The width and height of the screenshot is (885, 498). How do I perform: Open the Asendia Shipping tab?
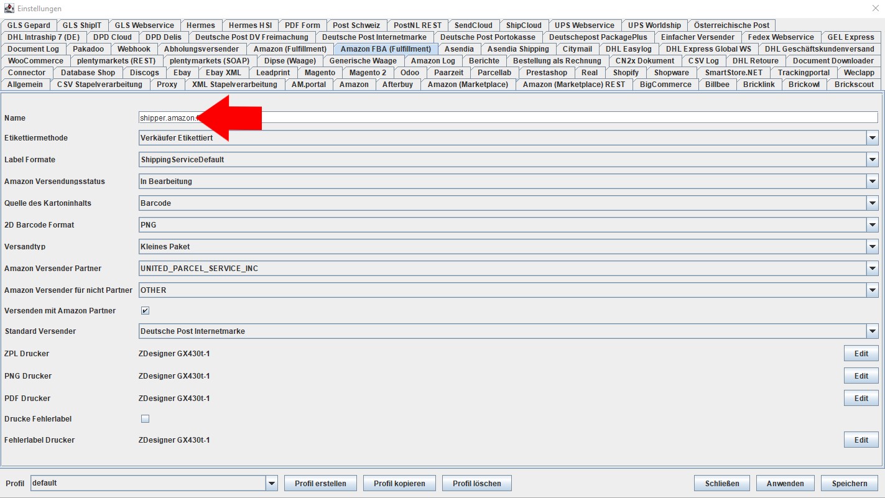pos(518,49)
